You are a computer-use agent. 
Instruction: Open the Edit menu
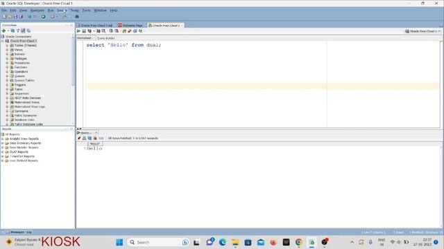coord(13,10)
